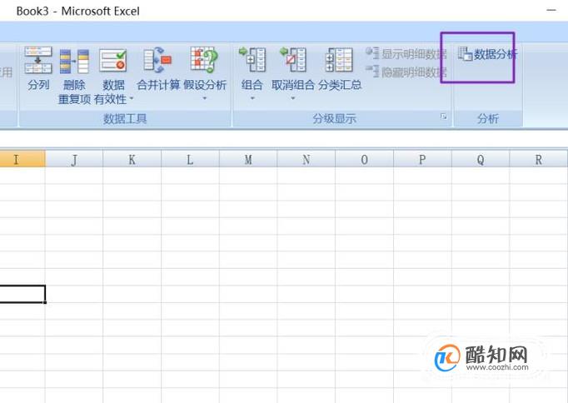The height and width of the screenshot is (403, 568).
Task: Click the Subtotal (分类汇总) icon
Action: [x=339, y=60]
